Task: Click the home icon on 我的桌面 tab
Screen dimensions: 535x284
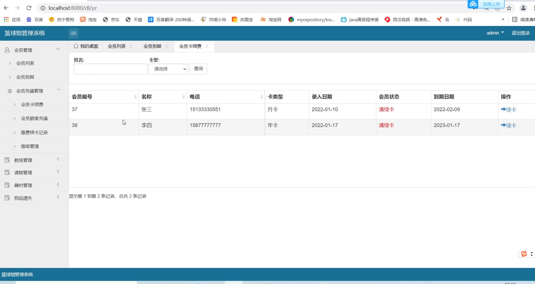Action: [76, 46]
